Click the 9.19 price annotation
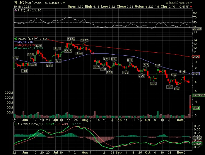The image size is (205, 155). point(16,58)
